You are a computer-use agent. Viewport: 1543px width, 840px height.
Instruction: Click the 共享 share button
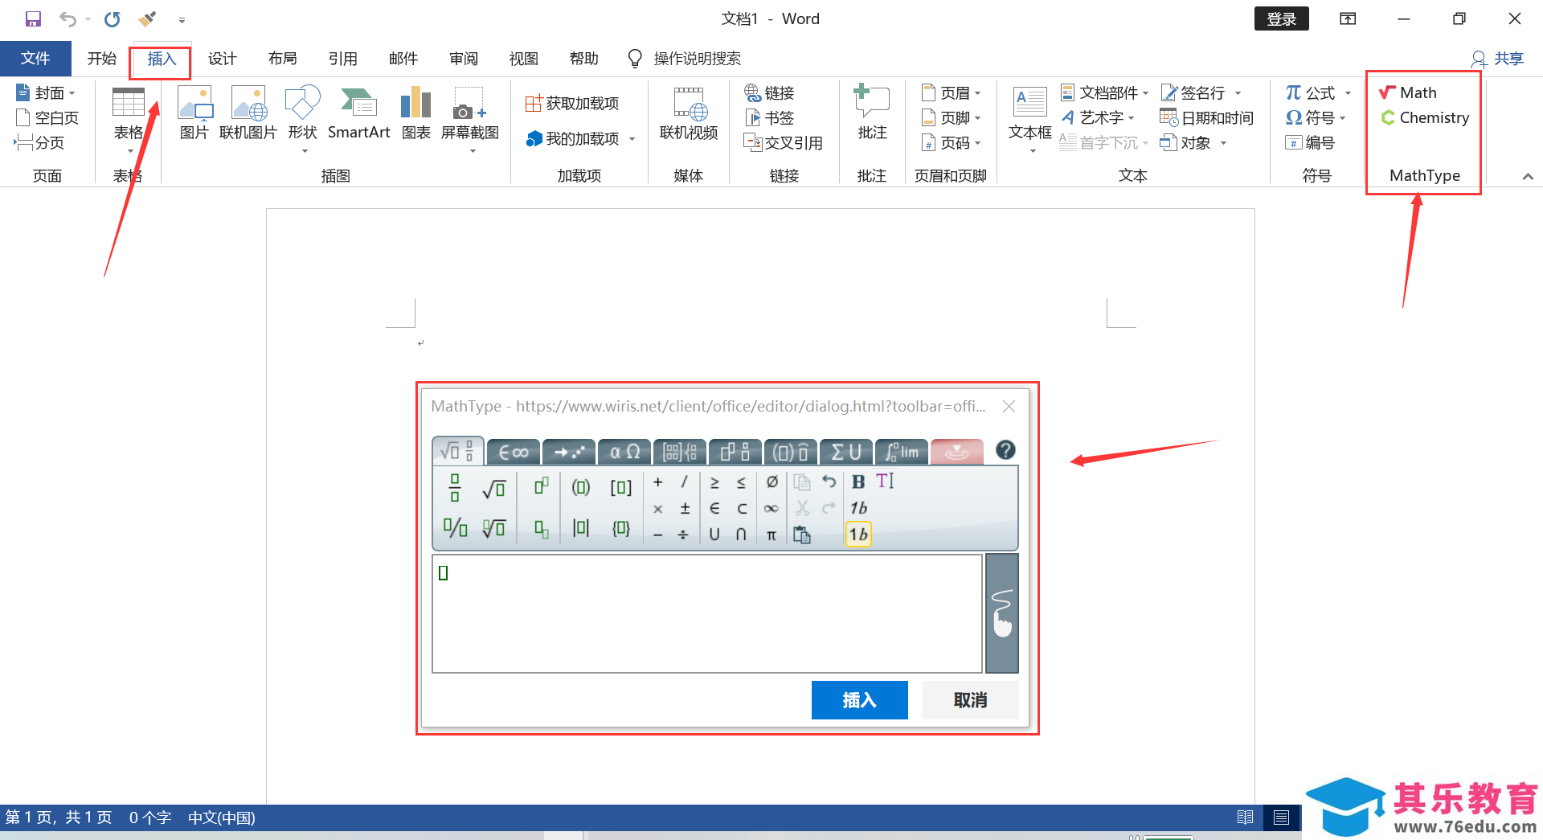point(1497,59)
